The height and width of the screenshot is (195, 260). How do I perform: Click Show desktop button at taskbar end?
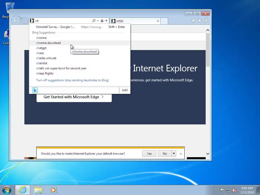click(258, 190)
